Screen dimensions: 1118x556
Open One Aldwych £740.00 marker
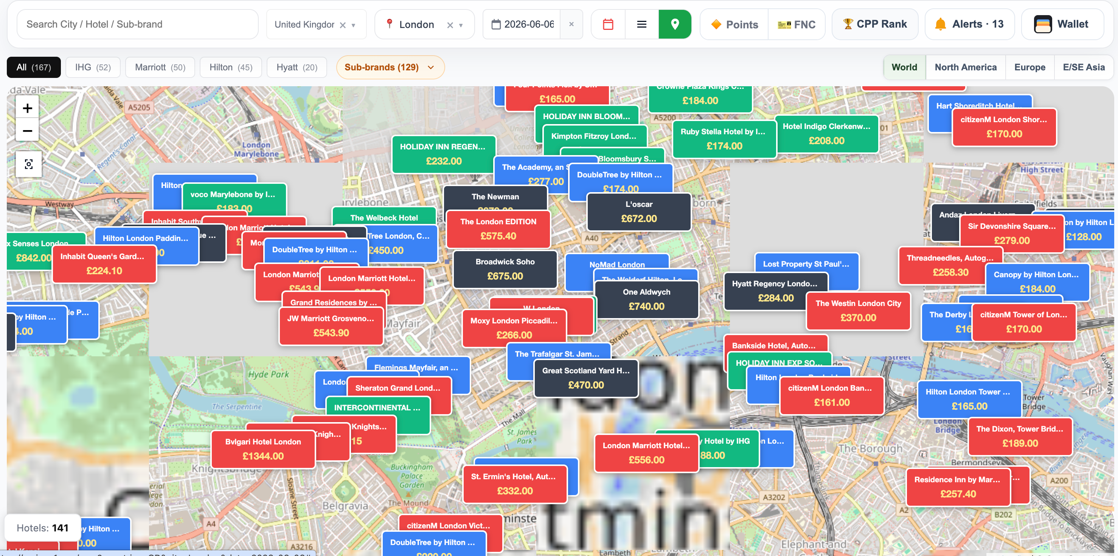(x=646, y=300)
